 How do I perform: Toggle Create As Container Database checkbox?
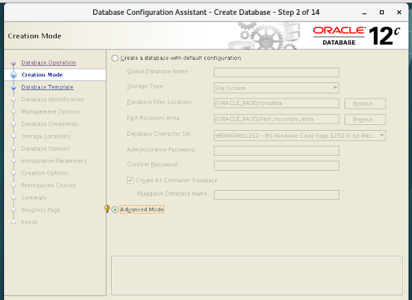point(130,180)
